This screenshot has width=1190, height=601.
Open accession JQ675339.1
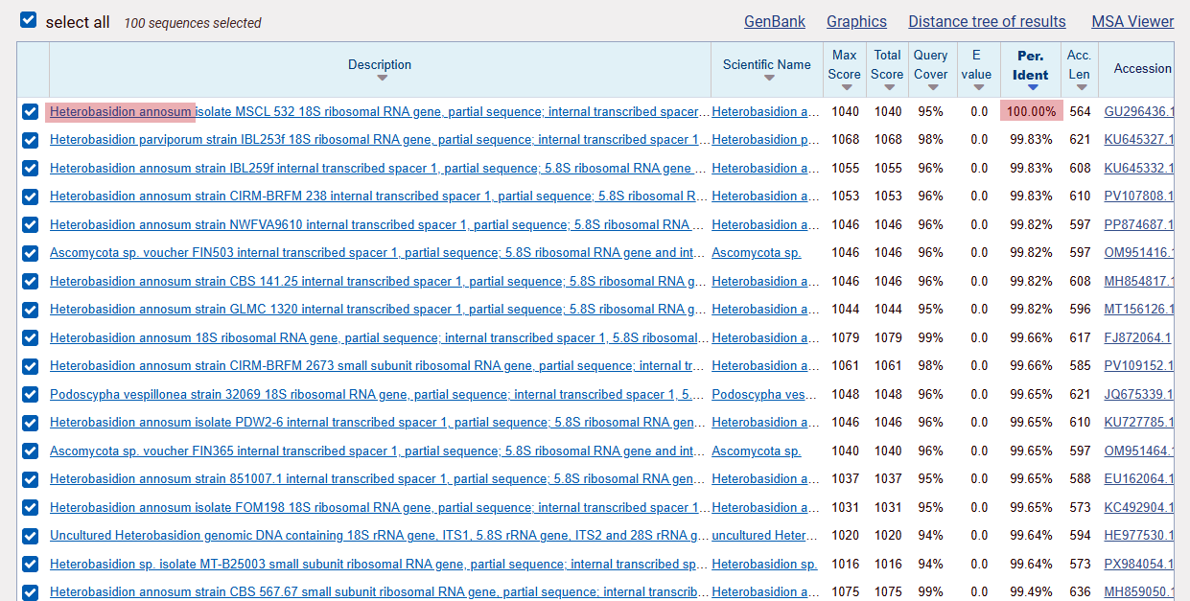tap(1139, 394)
